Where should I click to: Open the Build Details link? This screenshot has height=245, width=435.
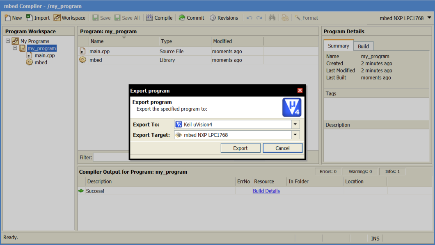(266, 191)
